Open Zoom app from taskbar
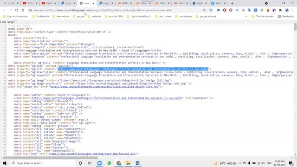Image resolution: width=297 pixels, height=167 pixels. tap(99, 163)
